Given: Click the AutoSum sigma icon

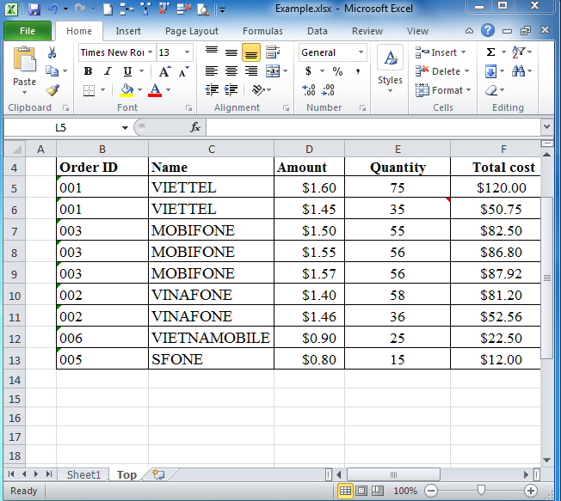Looking at the screenshot, I should point(490,52).
